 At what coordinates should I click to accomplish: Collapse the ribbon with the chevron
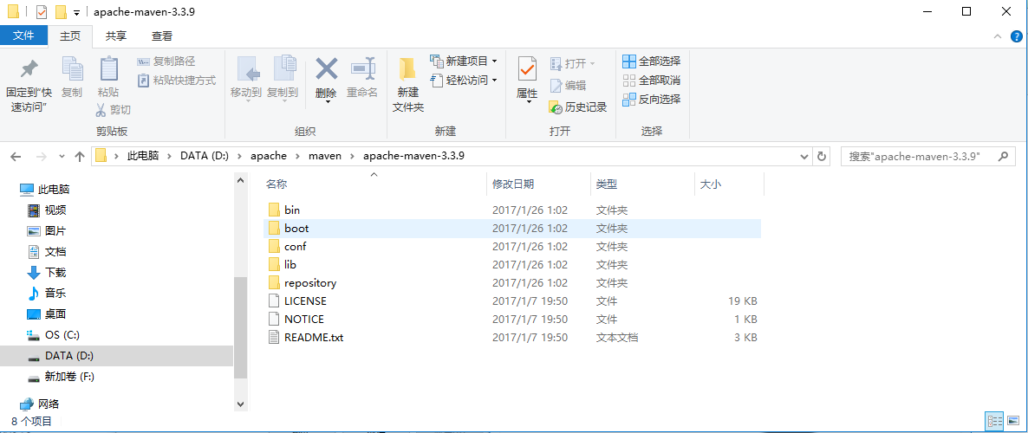pyautogui.click(x=998, y=36)
